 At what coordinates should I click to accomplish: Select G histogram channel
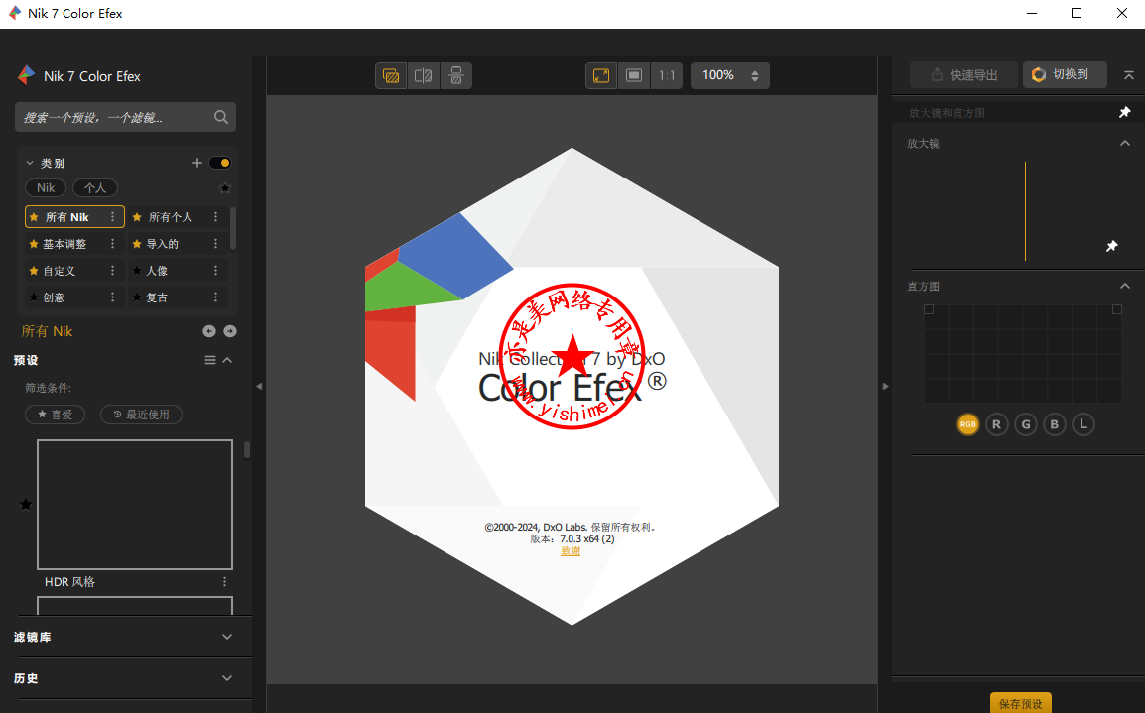[1026, 424]
